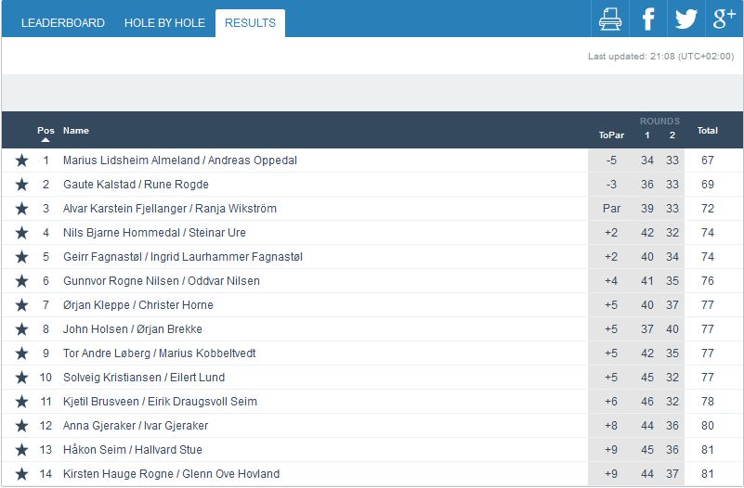Viewport: 744px width, 488px height.
Task: Select the Solveig Kristiansen / Eilert Lund row
Action: pos(143,378)
